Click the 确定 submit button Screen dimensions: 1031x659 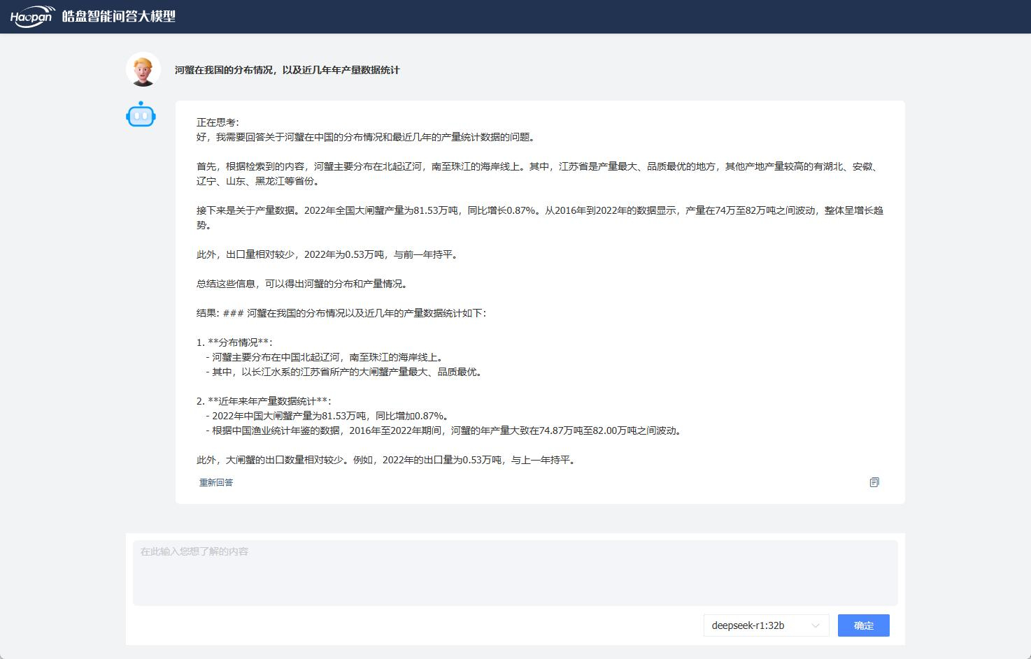pyautogui.click(x=864, y=625)
